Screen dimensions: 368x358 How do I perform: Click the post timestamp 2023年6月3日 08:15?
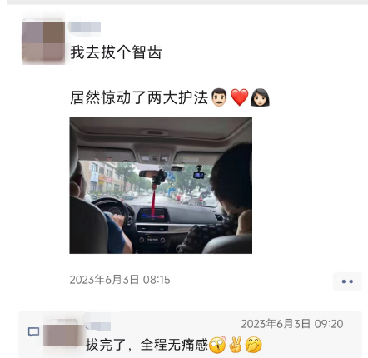120,280
